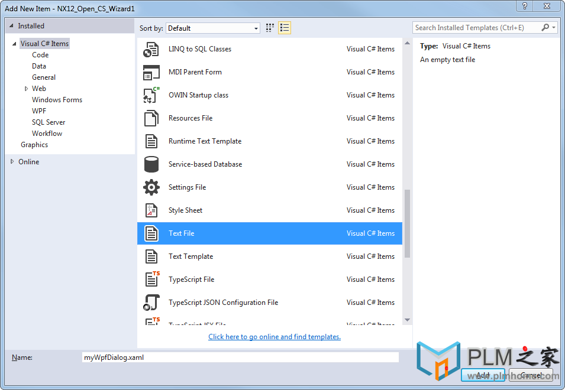Open the search options dropdown arrow

pyautogui.click(x=554, y=27)
